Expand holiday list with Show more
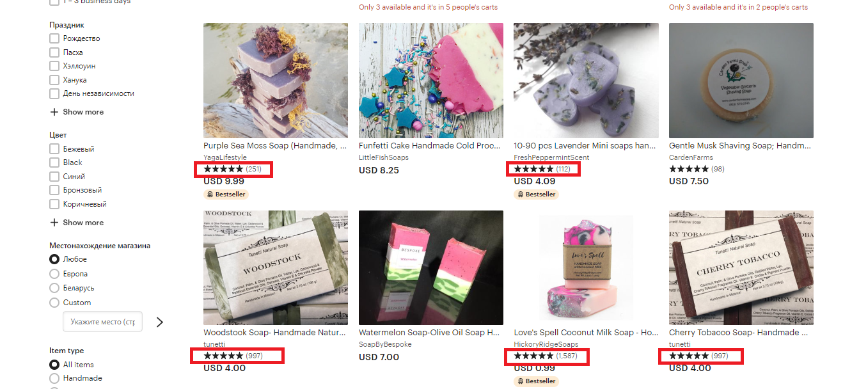The image size is (859, 389). pyautogui.click(x=83, y=112)
